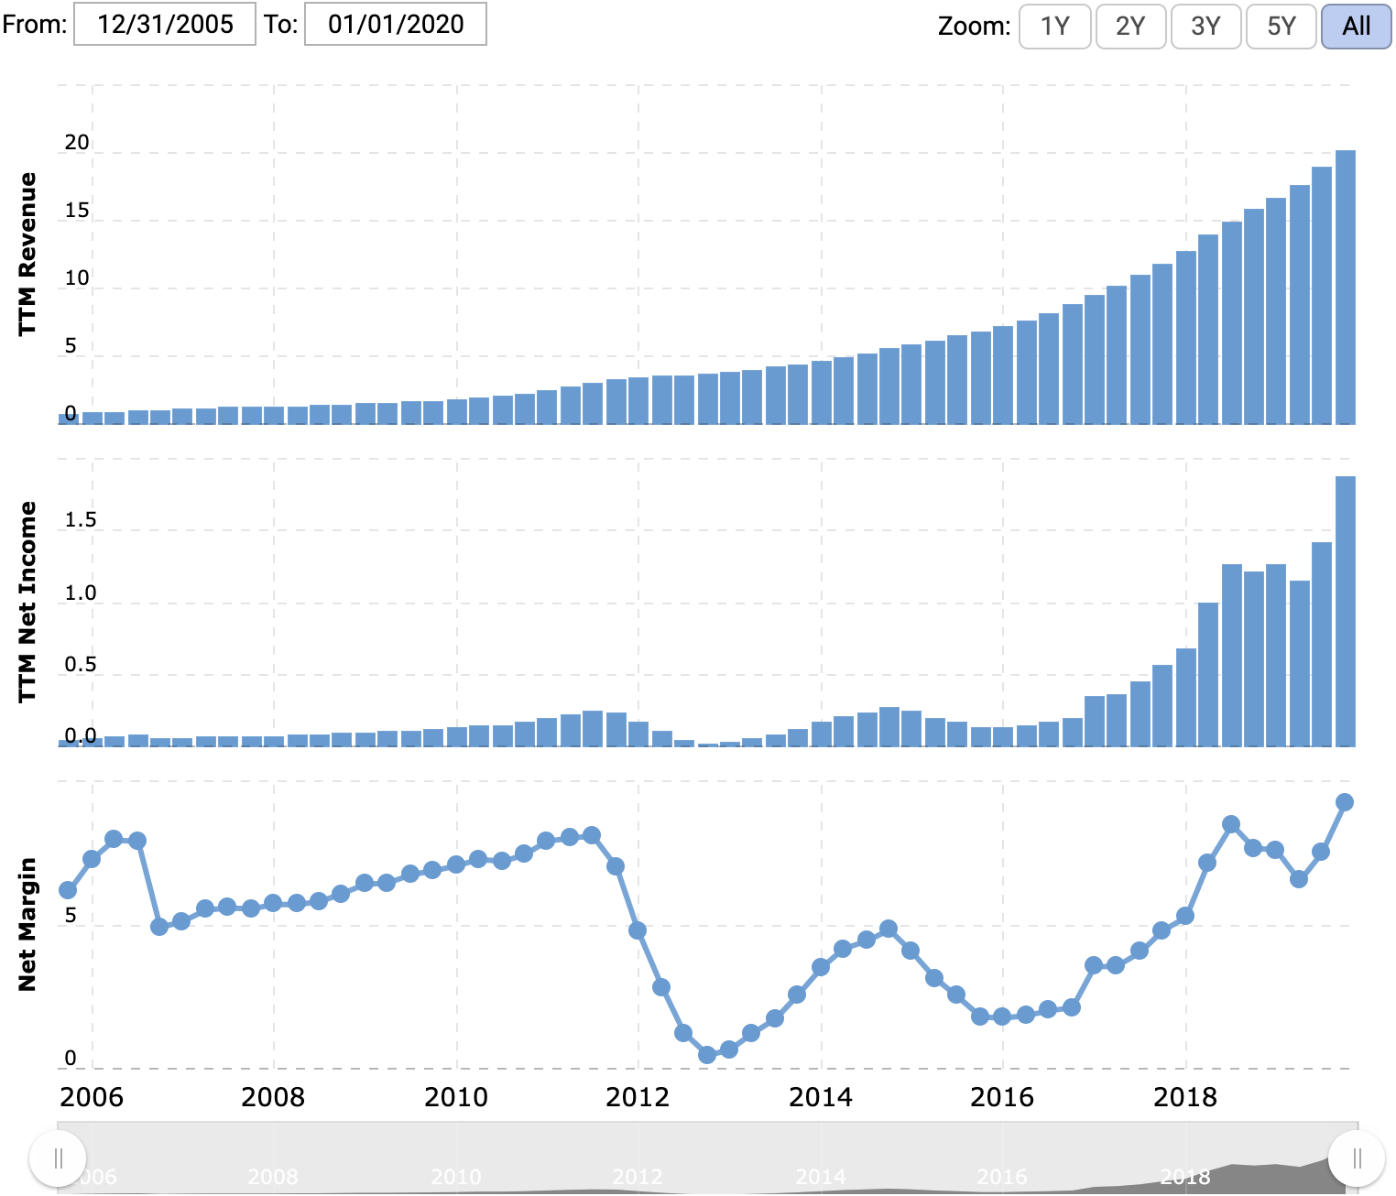
Task: Click the Net Margin axis title
Action: coord(27,924)
